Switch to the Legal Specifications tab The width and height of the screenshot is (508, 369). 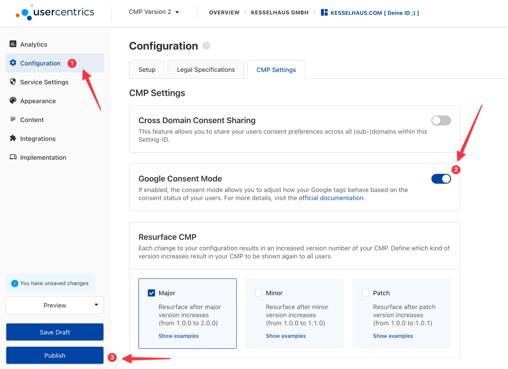(206, 69)
